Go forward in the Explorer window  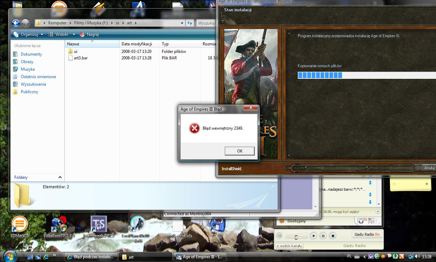[25, 23]
